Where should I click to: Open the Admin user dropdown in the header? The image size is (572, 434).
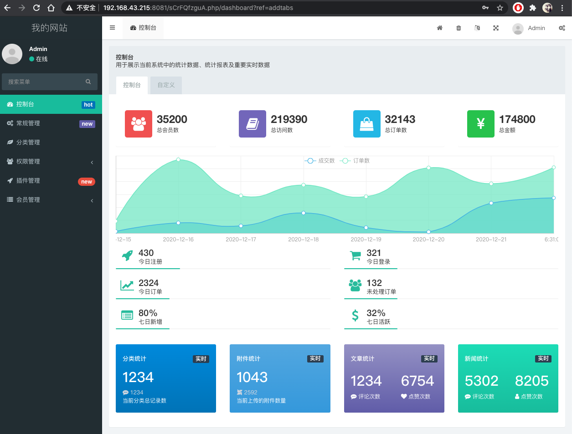529,28
